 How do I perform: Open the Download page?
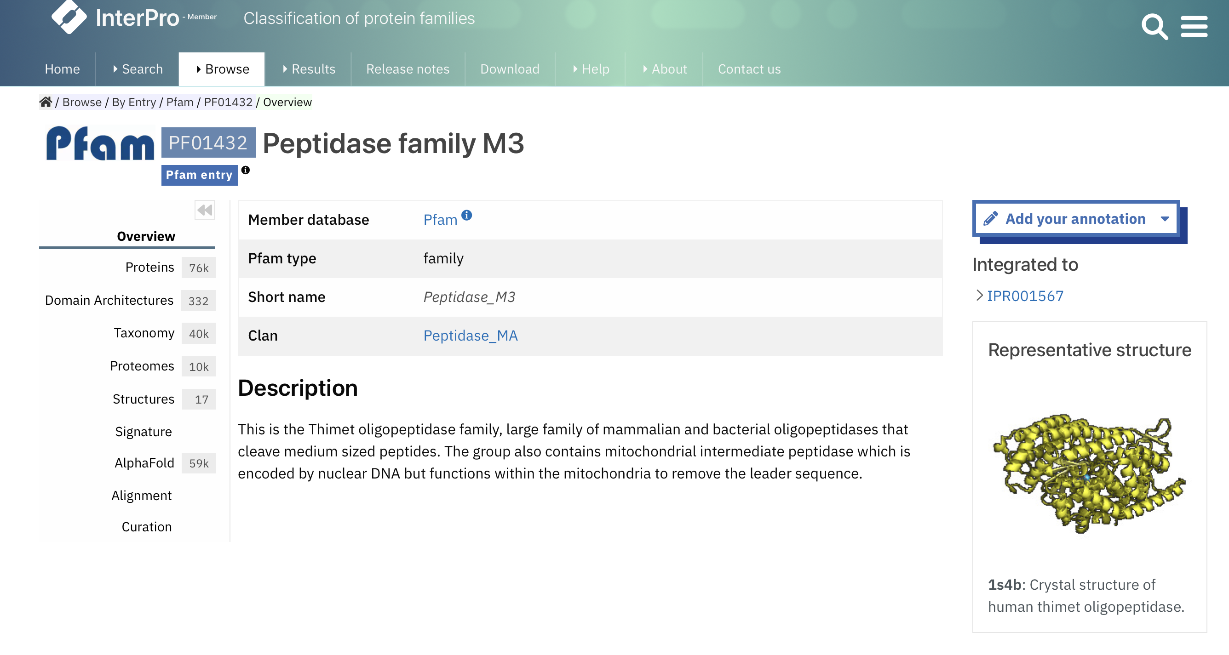coord(510,69)
